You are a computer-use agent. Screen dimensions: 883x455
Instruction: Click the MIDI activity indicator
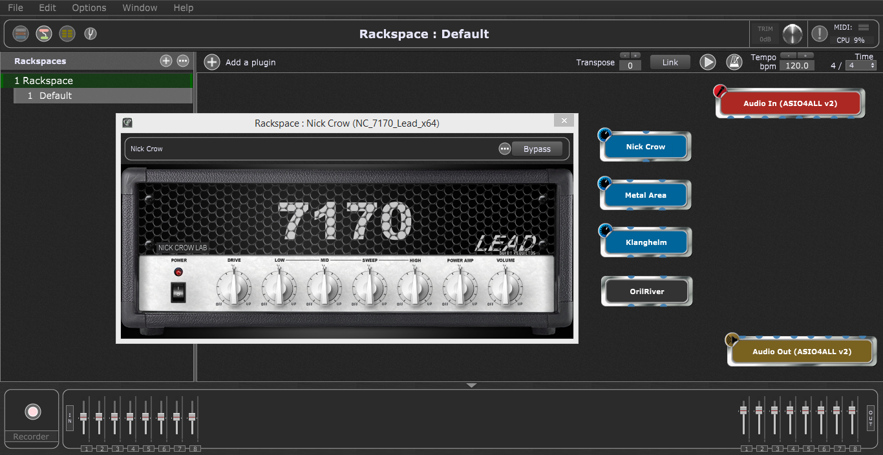[864, 28]
